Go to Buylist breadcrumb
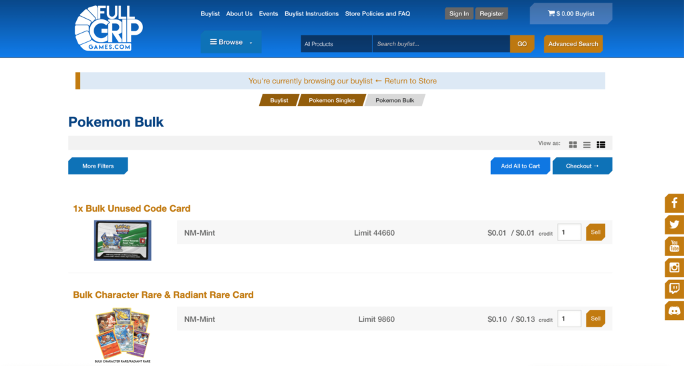Screen dimensions: 684x366 279,100
